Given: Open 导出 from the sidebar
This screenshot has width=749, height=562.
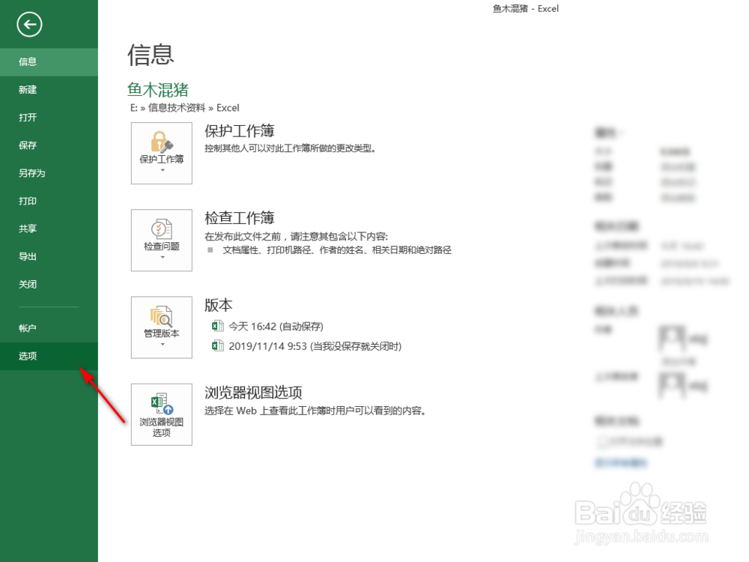Looking at the screenshot, I should click(x=49, y=256).
